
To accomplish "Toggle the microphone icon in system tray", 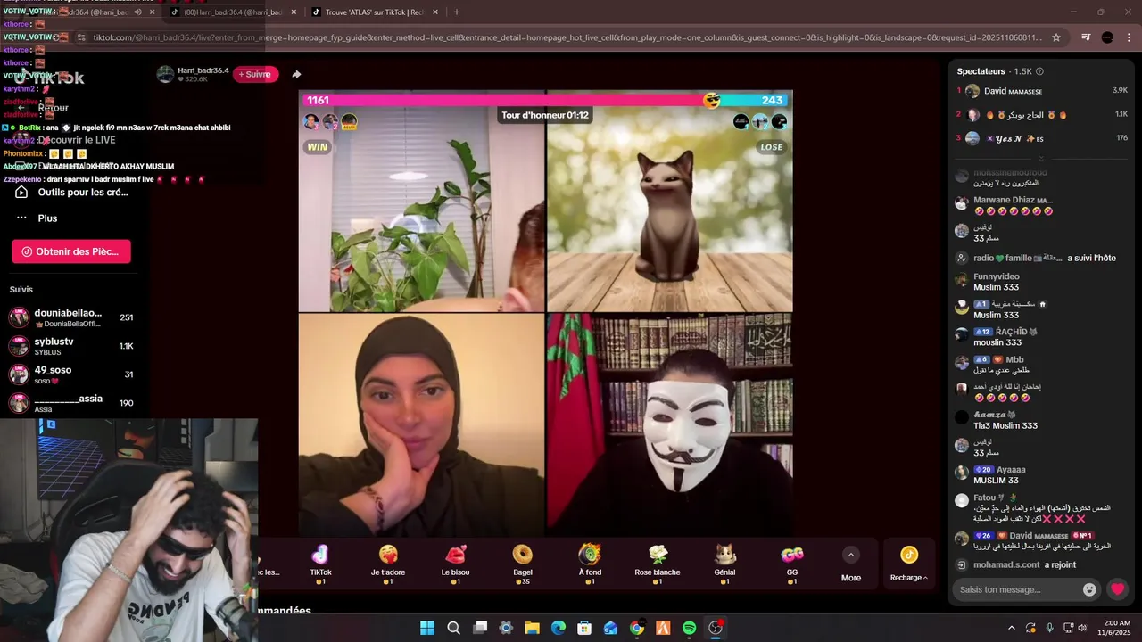I will point(1049,628).
